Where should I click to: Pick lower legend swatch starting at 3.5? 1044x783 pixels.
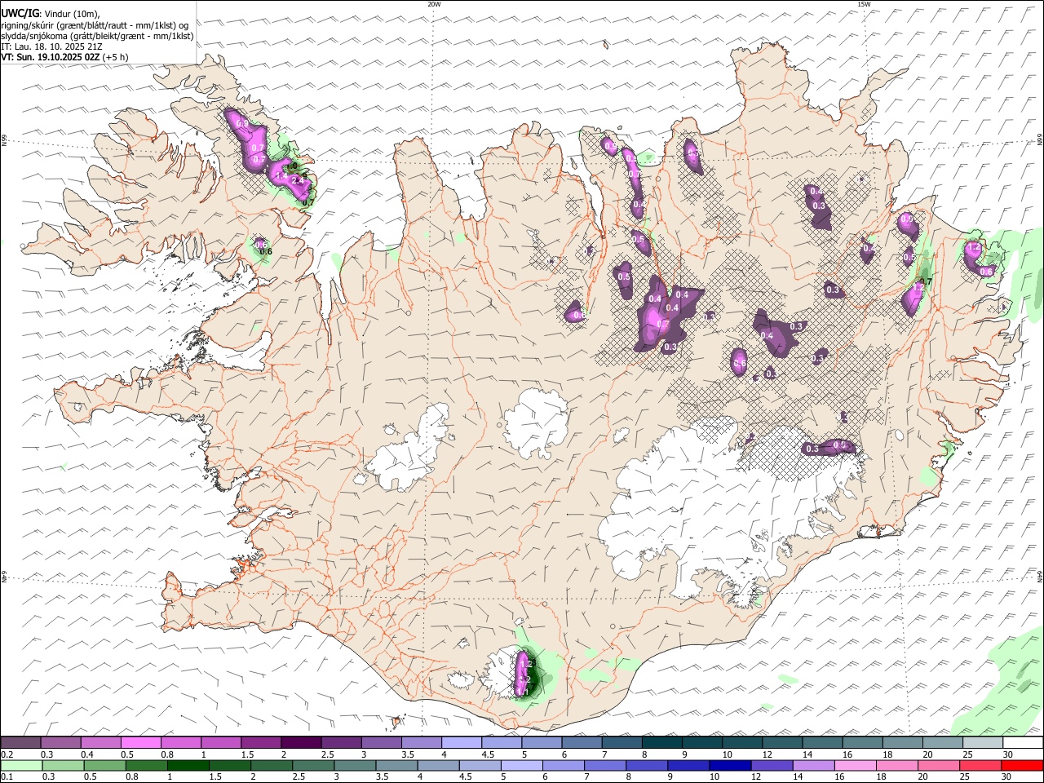(396, 765)
